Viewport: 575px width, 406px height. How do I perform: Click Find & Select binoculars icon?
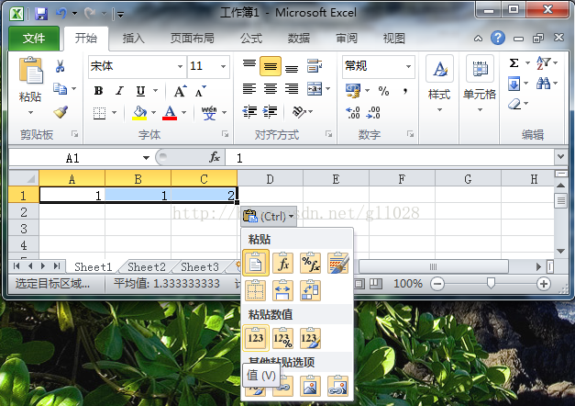point(544,84)
